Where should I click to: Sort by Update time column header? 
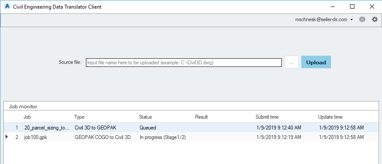[x=330, y=117]
